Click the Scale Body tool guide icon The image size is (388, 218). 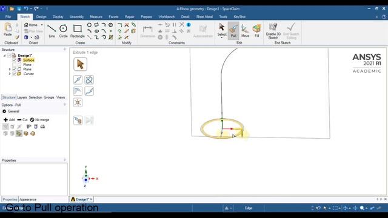(x=78, y=102)
